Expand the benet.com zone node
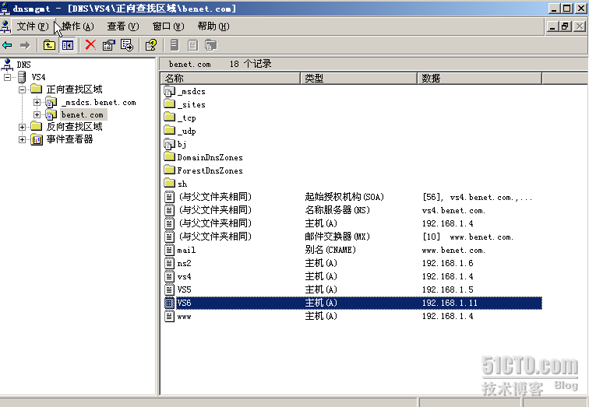589x407 pixels. pyautogui.click(x=37, y=114)
